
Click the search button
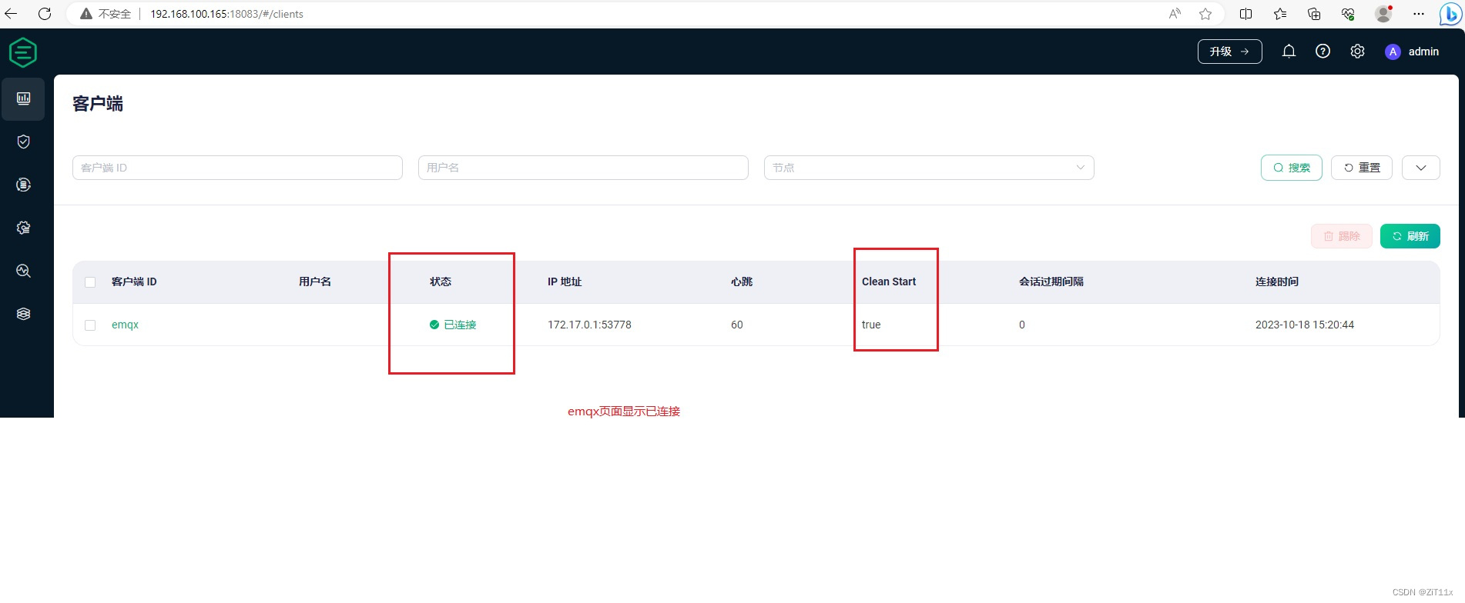(x=1292, y=168)
